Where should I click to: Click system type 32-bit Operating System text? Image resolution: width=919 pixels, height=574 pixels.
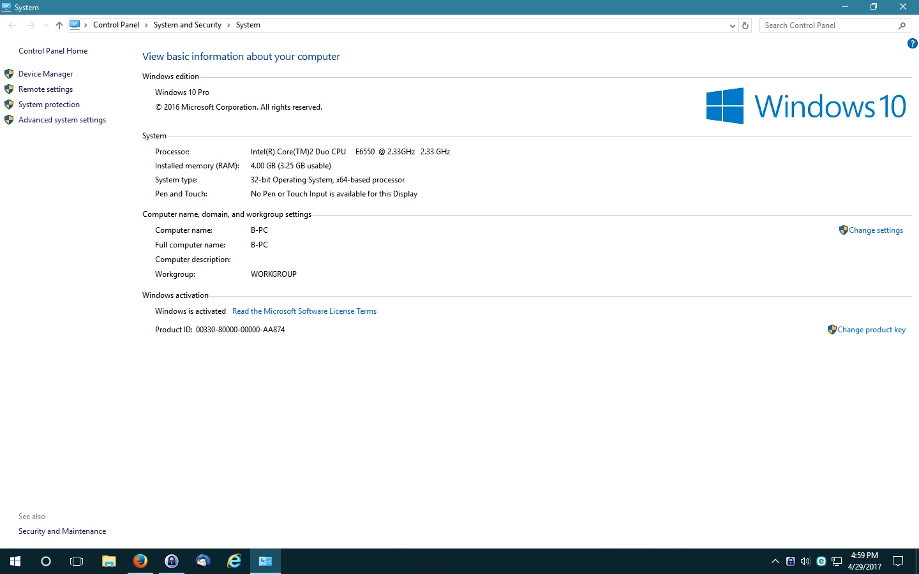tap(327, 180)
